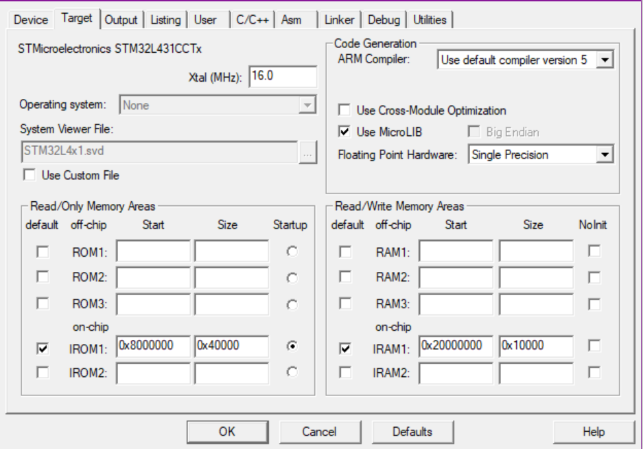
Task: Check the IRAM2 default checkbox
Action: pyautogui.click(x=345, y=373)
